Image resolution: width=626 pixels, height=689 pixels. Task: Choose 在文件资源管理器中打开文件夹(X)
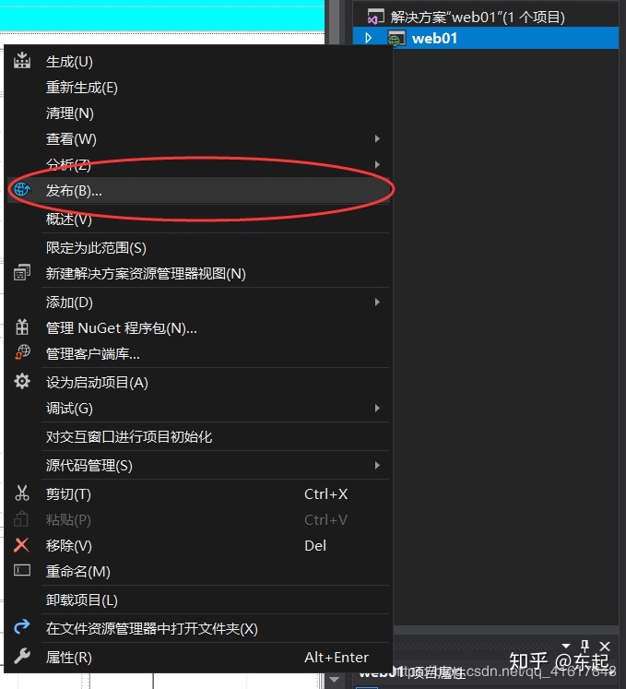[197, 628]
